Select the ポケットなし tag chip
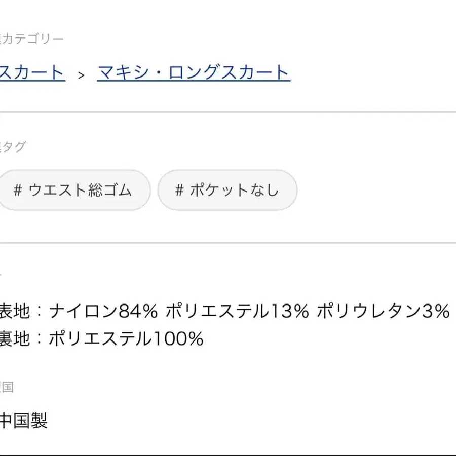This screenshot has height=456, width=456. [x=227, y=190]
